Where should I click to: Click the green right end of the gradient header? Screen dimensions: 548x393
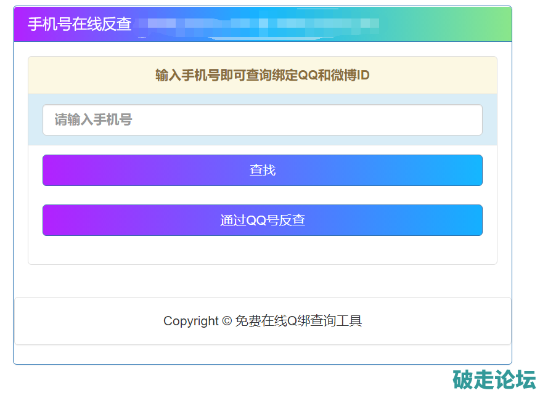(493, 25)
